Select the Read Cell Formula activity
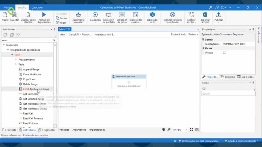The width and height of the screenshot is (262, 147). point(33,118)
